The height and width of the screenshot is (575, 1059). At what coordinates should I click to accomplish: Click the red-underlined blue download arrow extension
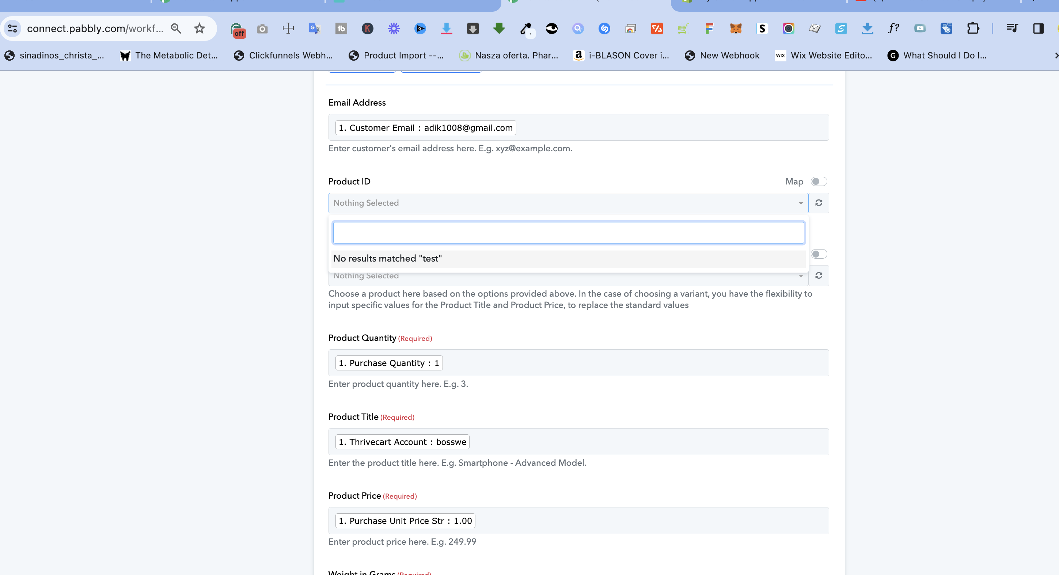447,28
